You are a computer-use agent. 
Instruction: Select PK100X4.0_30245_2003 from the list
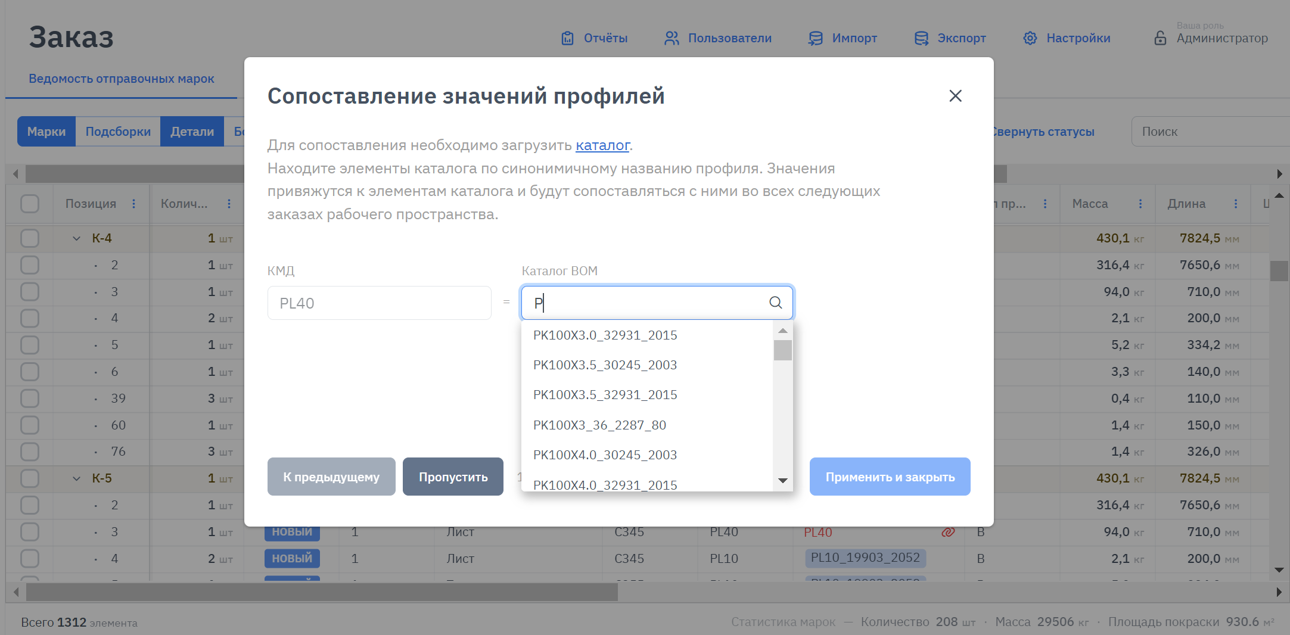point(646,455)
